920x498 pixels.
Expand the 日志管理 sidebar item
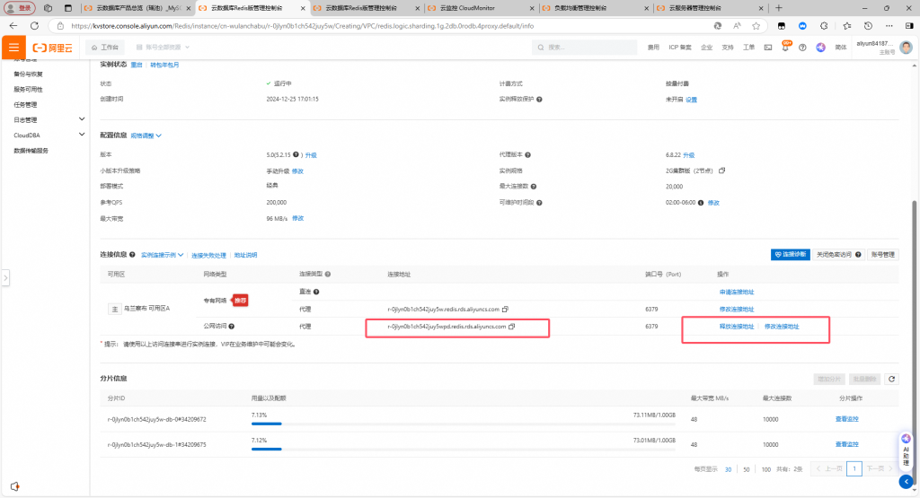82,119
